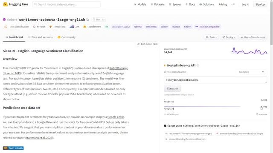The height and width of the screenshot is (153, 273).
Task: Click the POSITIVE score bar
Action: click(202, 106)
